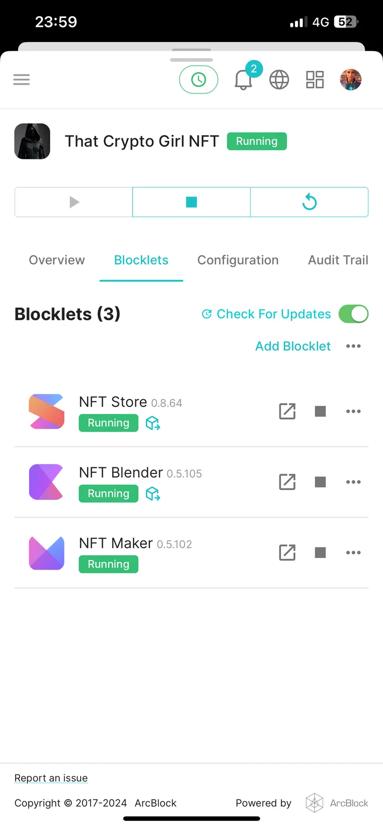The height and width of the screenshot is (828, 383).
Task: Toggle the Check For Updates switch
Action: [353, 314]
